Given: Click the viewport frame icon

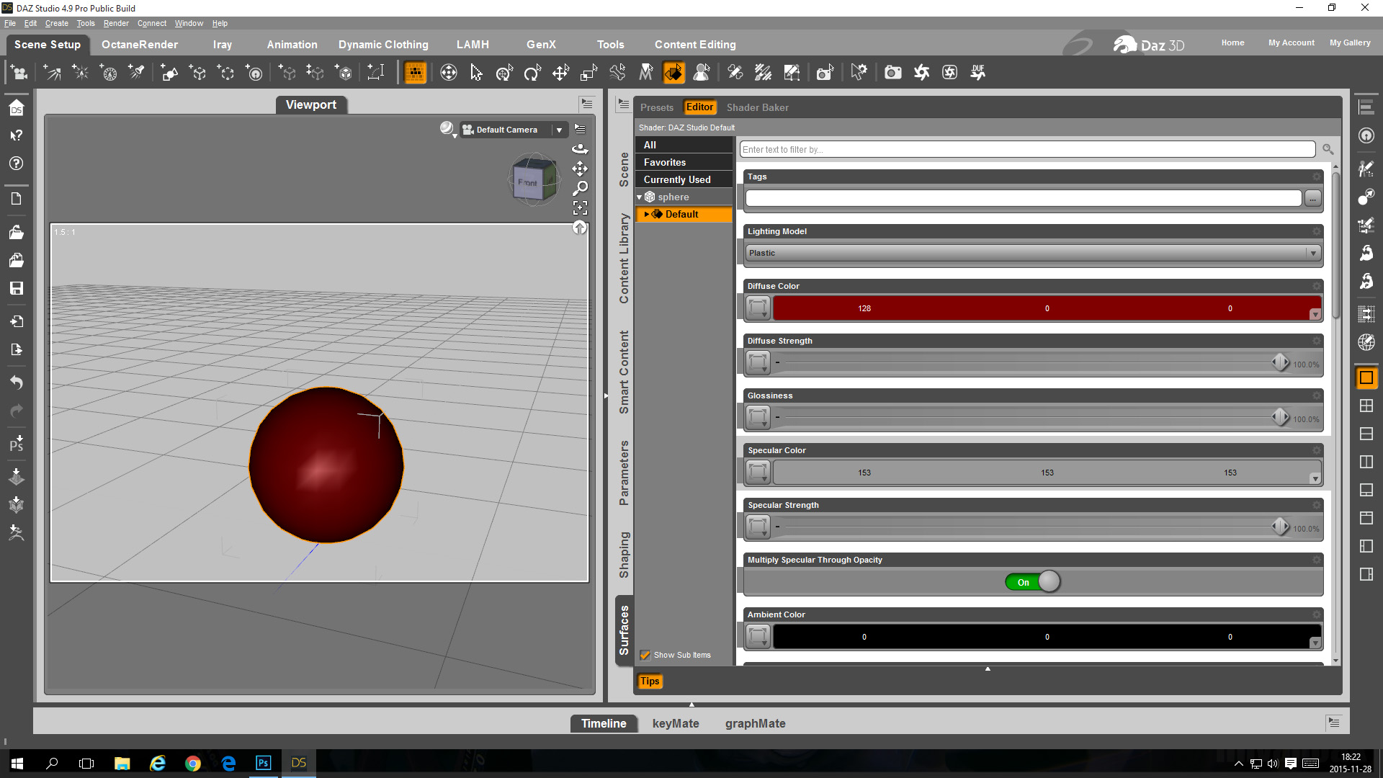Looking at the screenshot, I should 580,208.
